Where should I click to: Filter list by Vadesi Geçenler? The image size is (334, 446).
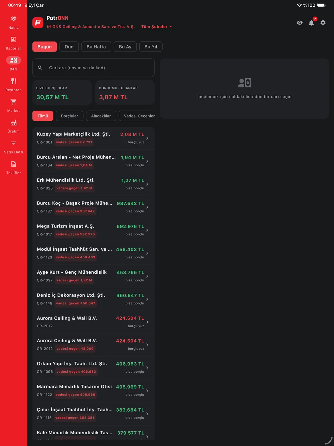coord(137,116)
